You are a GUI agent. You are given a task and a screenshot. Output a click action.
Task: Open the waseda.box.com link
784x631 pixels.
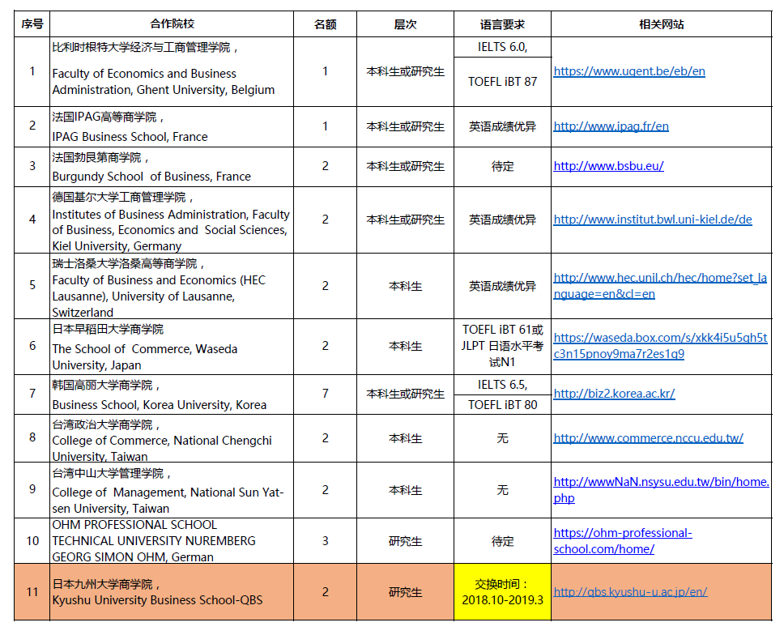[x=660, y=346]
